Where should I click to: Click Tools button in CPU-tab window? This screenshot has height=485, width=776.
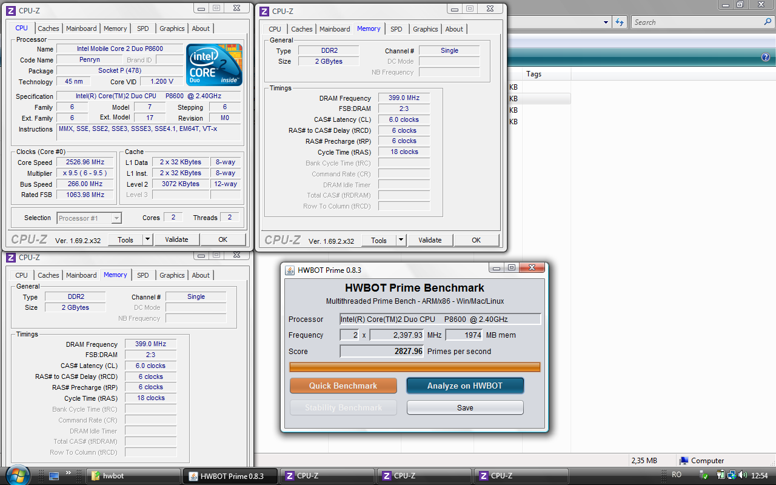(x=125, y=239)
